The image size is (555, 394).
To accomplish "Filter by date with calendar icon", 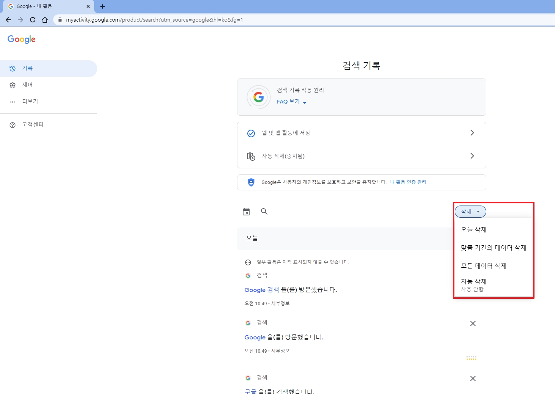I will point(246,212).
